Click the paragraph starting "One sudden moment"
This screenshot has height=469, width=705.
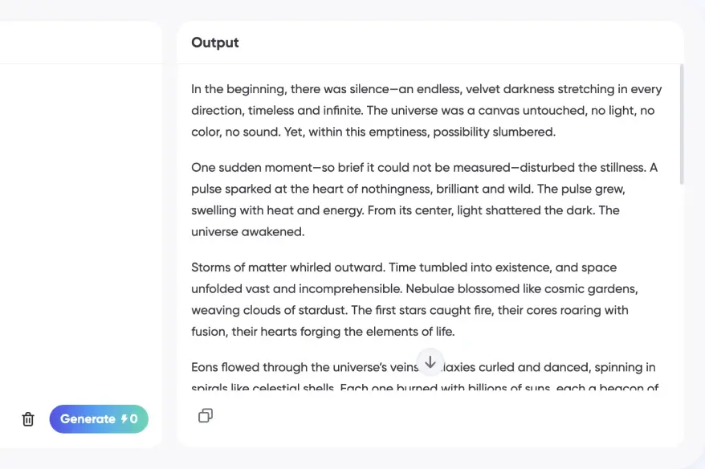tap(424, 199)
